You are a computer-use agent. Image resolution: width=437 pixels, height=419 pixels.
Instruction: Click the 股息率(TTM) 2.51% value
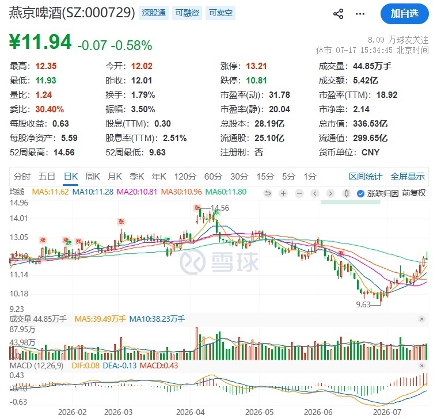[175, 138]
